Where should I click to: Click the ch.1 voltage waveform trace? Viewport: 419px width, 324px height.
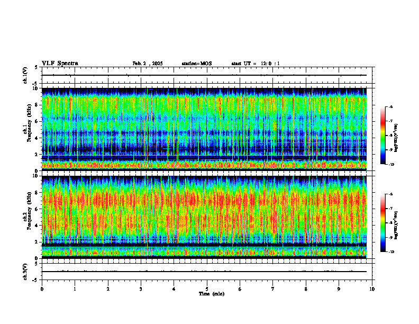(204, 75)
